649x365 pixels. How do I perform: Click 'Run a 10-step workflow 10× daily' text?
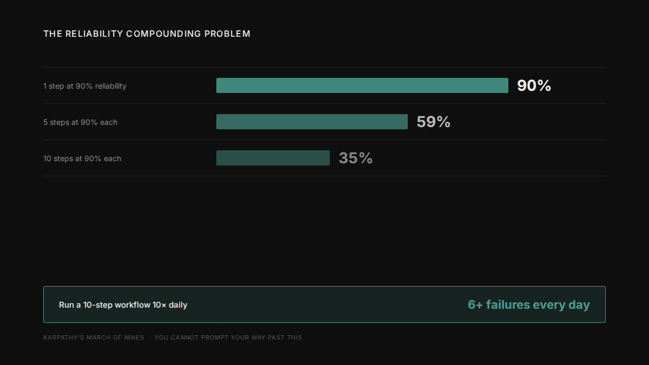click(x=123, y=305)
